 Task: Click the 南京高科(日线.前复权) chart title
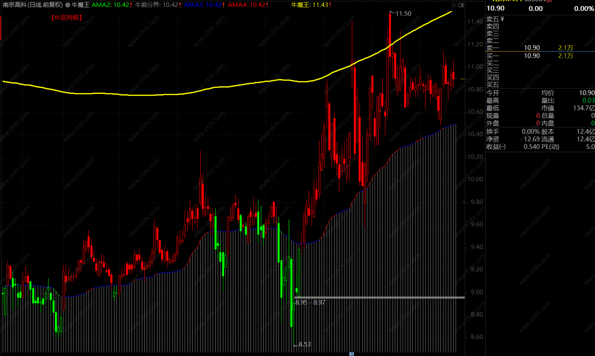(33, 5)
